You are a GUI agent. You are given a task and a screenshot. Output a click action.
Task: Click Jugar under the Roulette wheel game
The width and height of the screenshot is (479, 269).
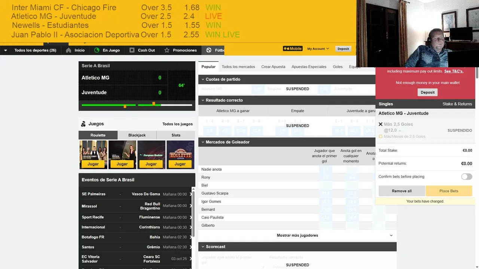(180, 164)
